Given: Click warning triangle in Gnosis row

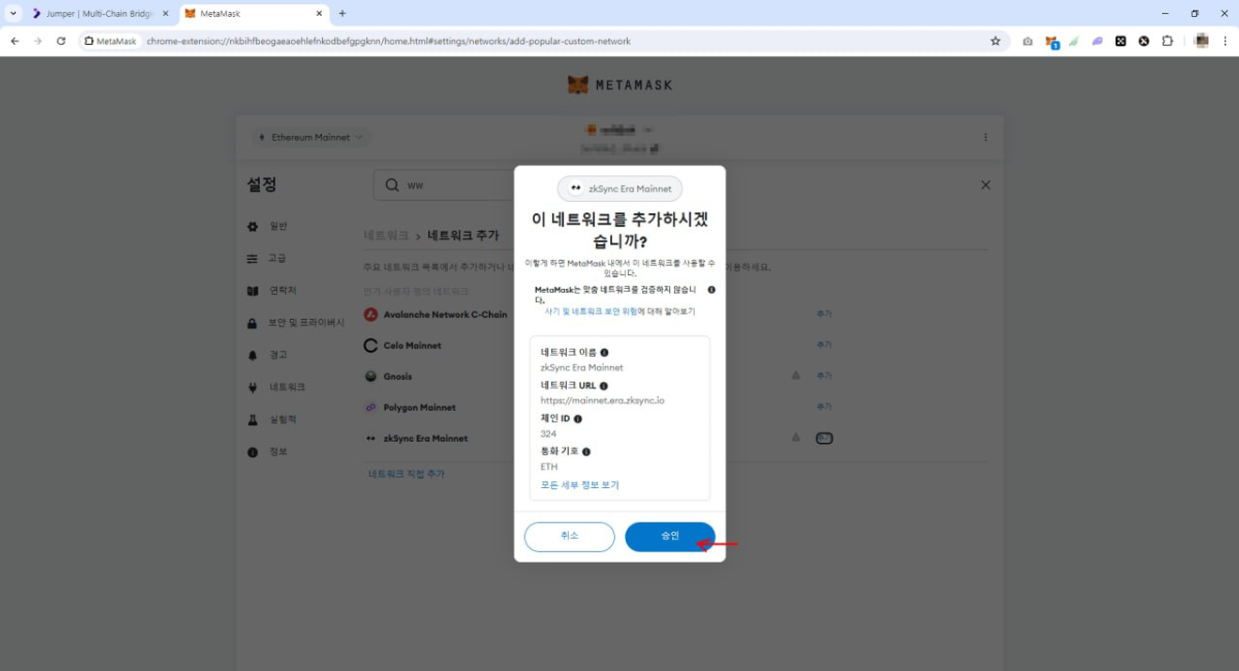Looking at the screenshot, I should click(796, 375).
